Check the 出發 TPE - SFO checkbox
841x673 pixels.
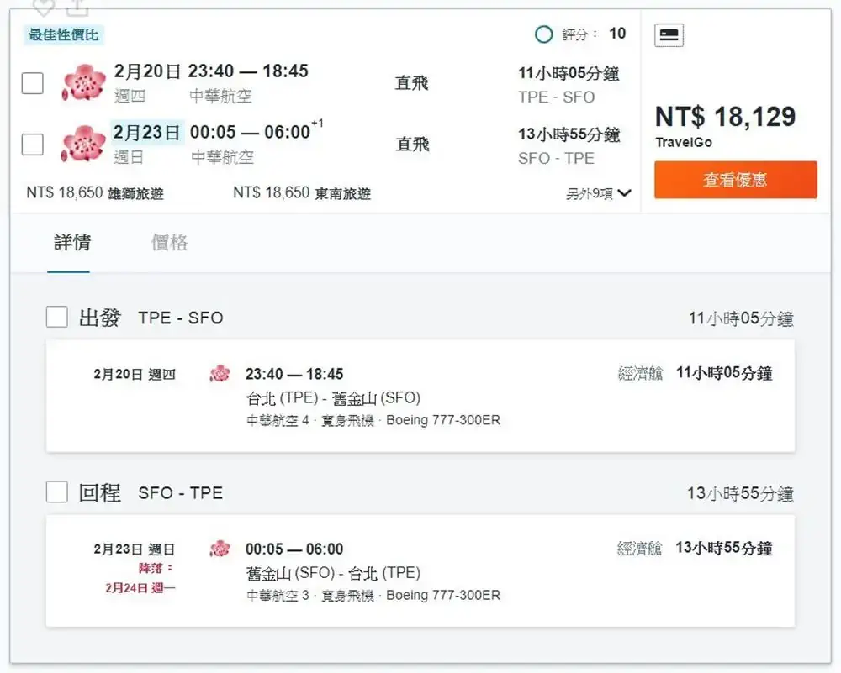[x=57, y=317]
